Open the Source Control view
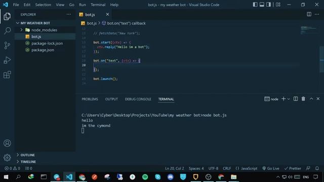 (7, 45)
